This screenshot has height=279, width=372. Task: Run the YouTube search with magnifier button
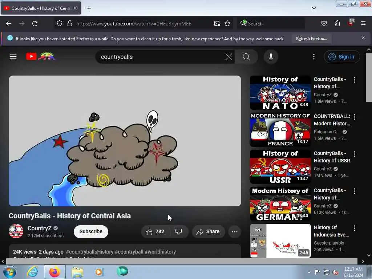246,57
